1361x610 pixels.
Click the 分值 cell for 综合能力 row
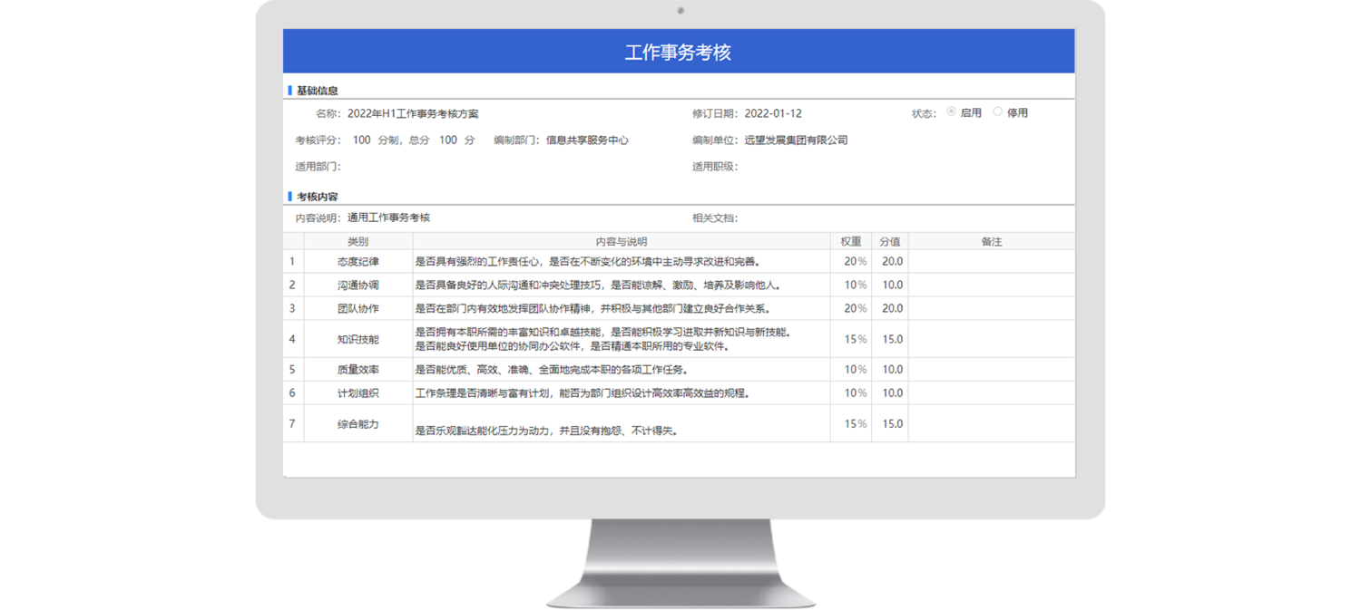pos(892,424)
